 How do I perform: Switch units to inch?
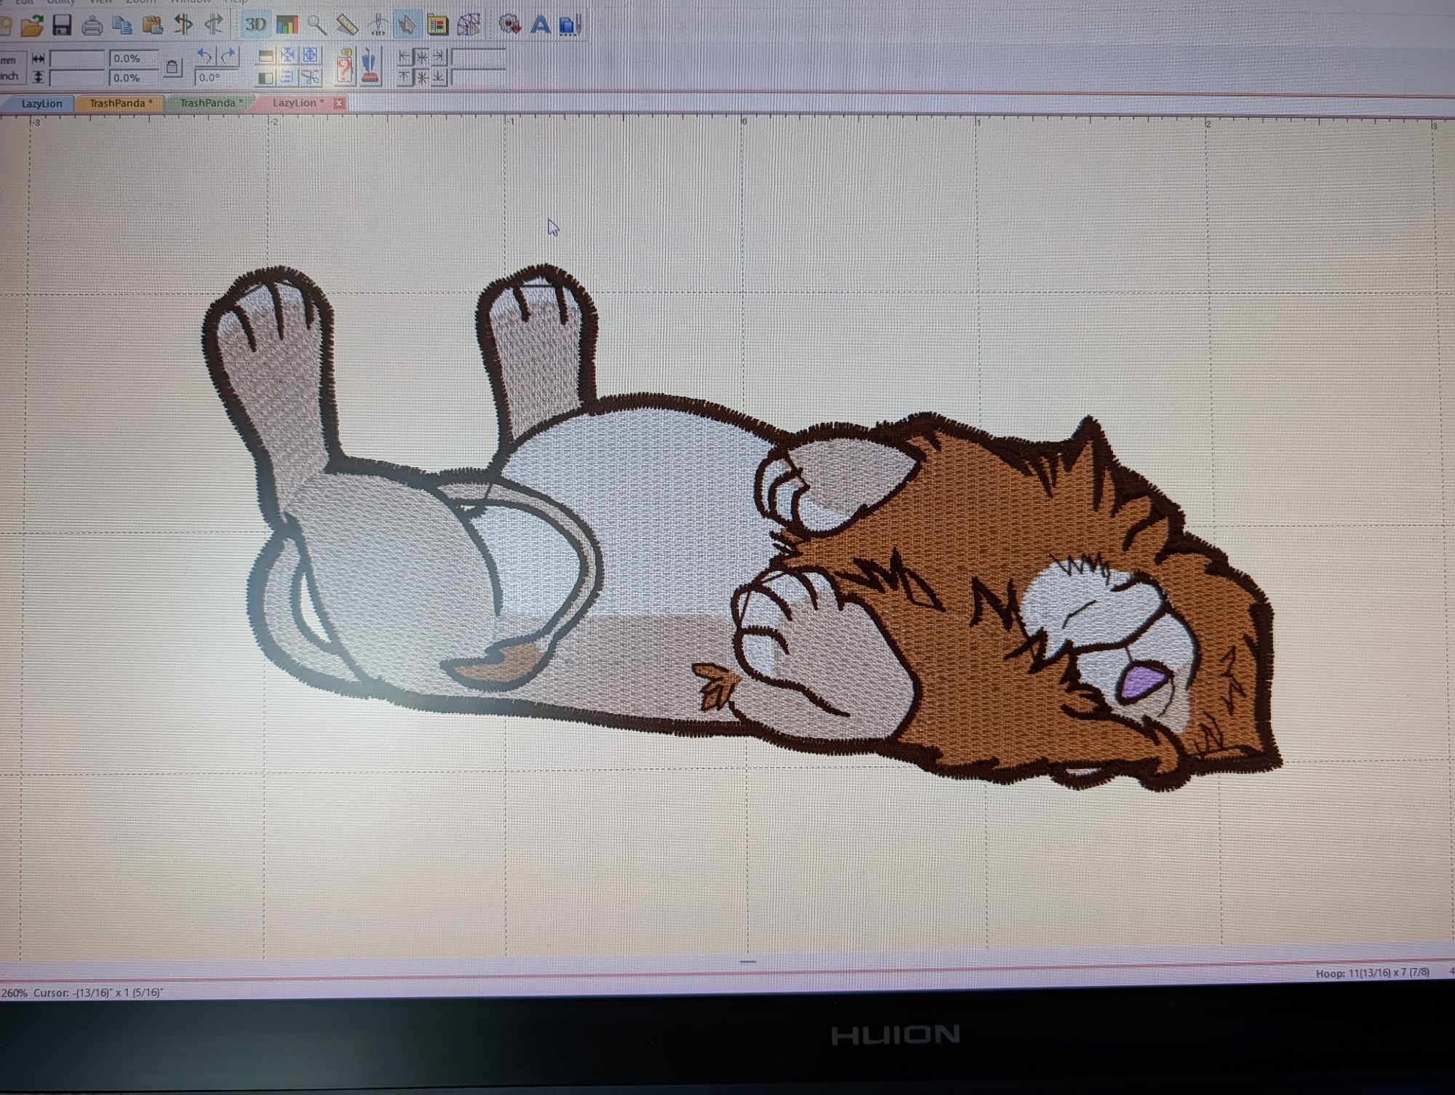click(x=9, y=76)
